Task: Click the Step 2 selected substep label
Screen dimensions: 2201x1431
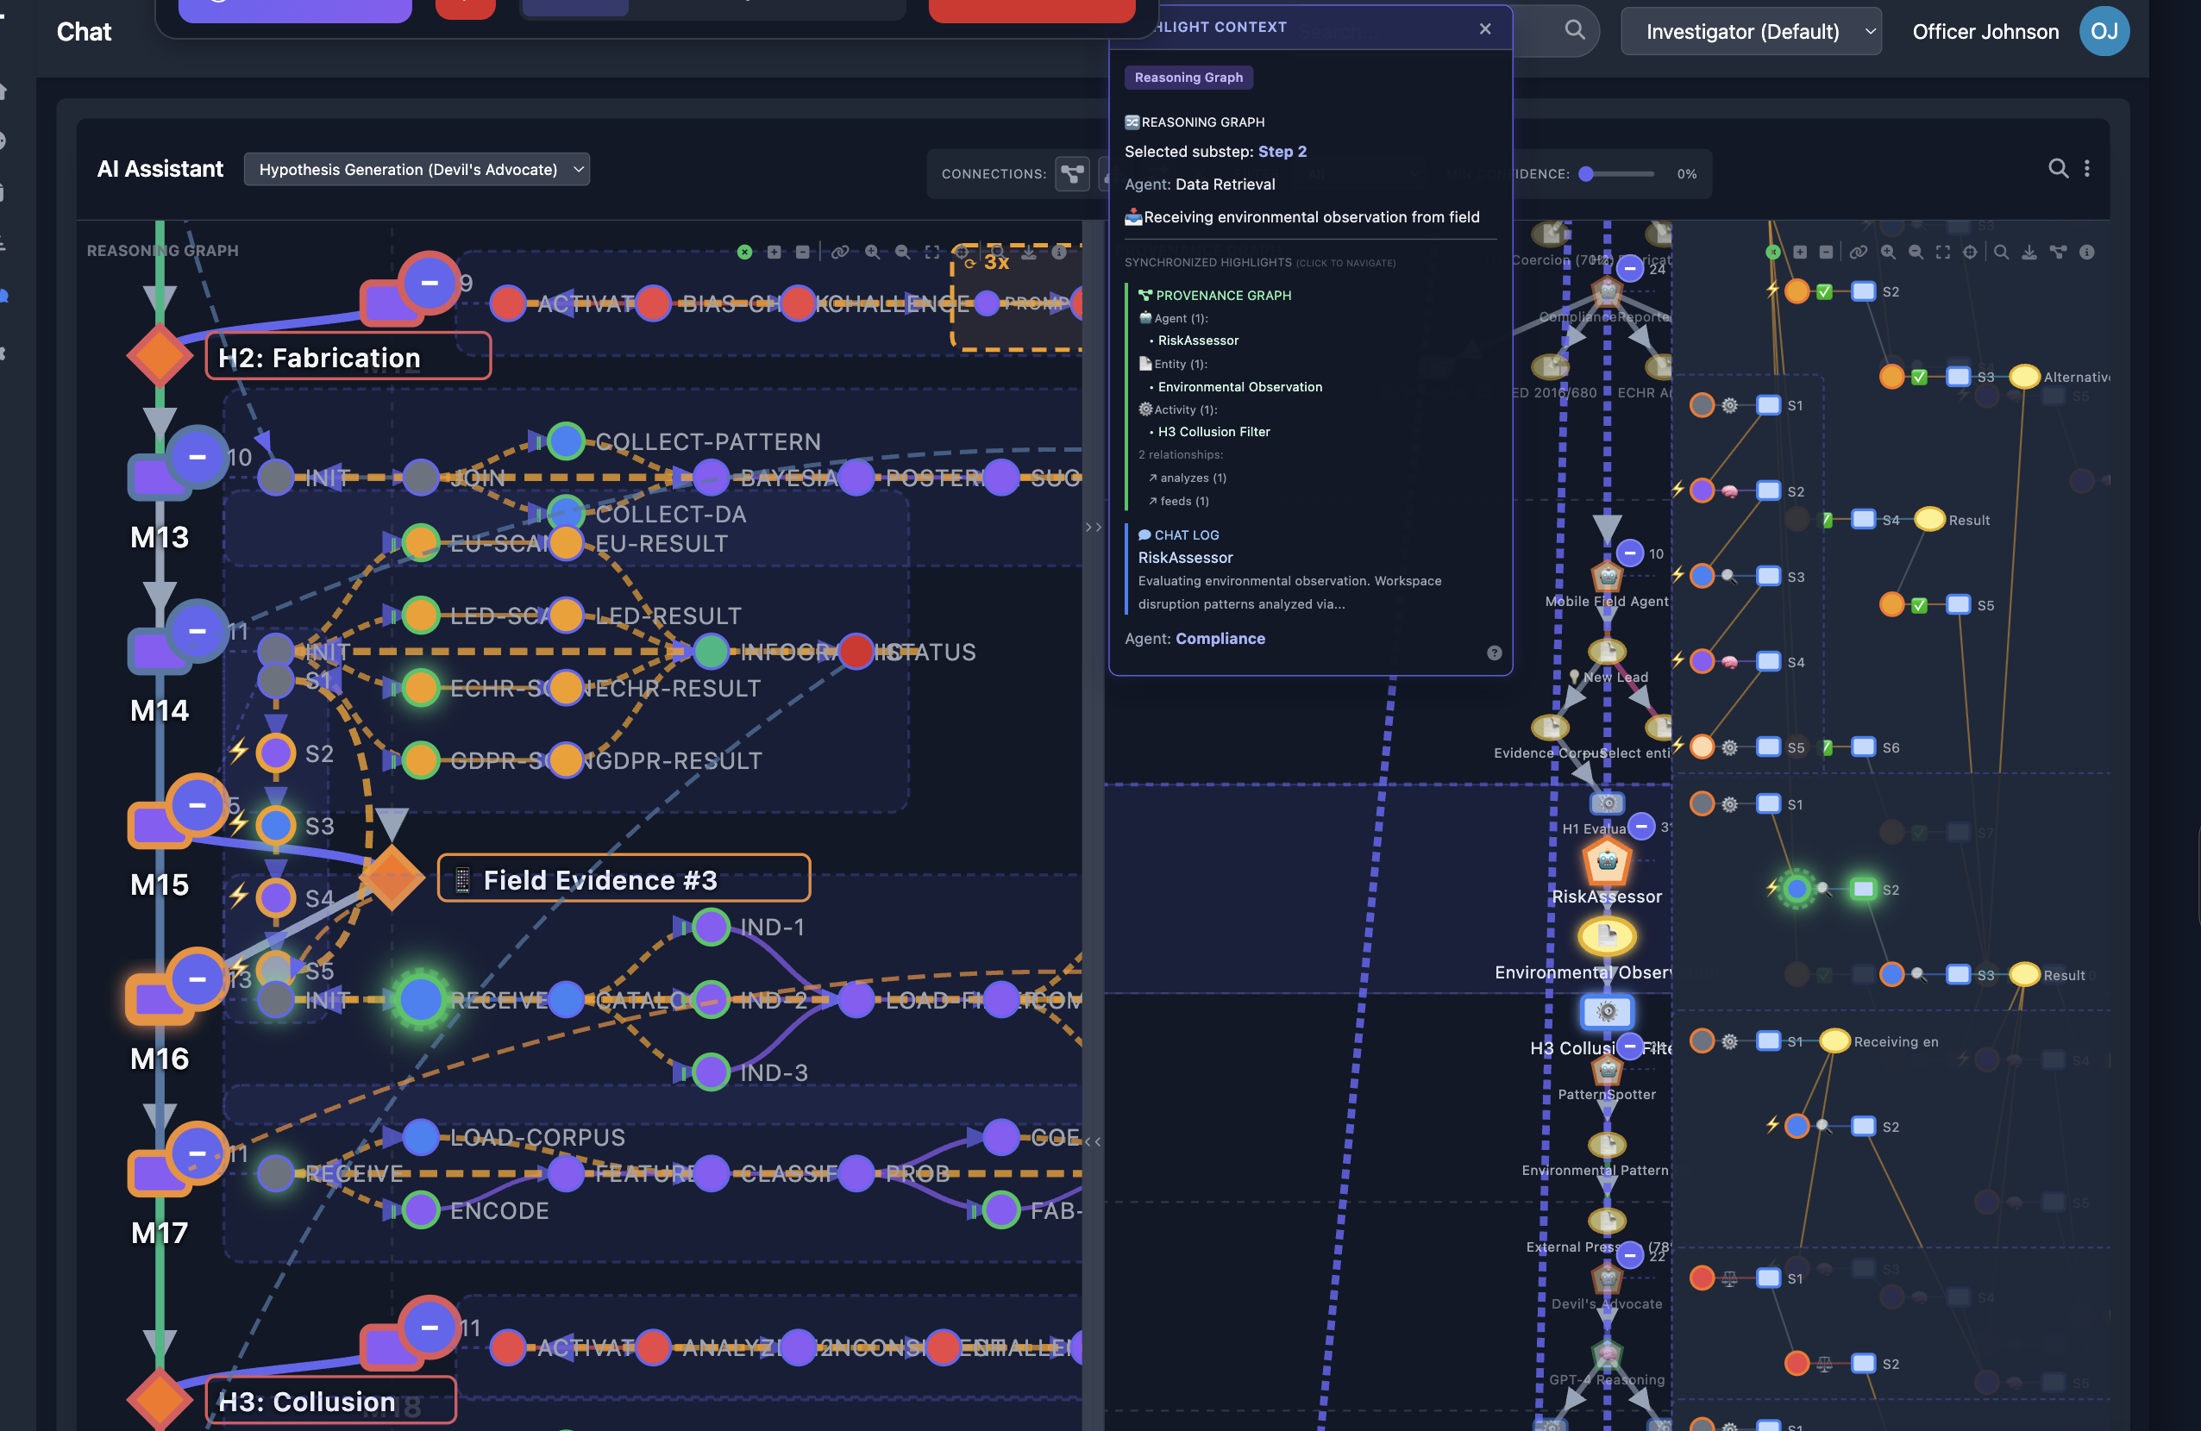Action: click(x=1282, y=152)
